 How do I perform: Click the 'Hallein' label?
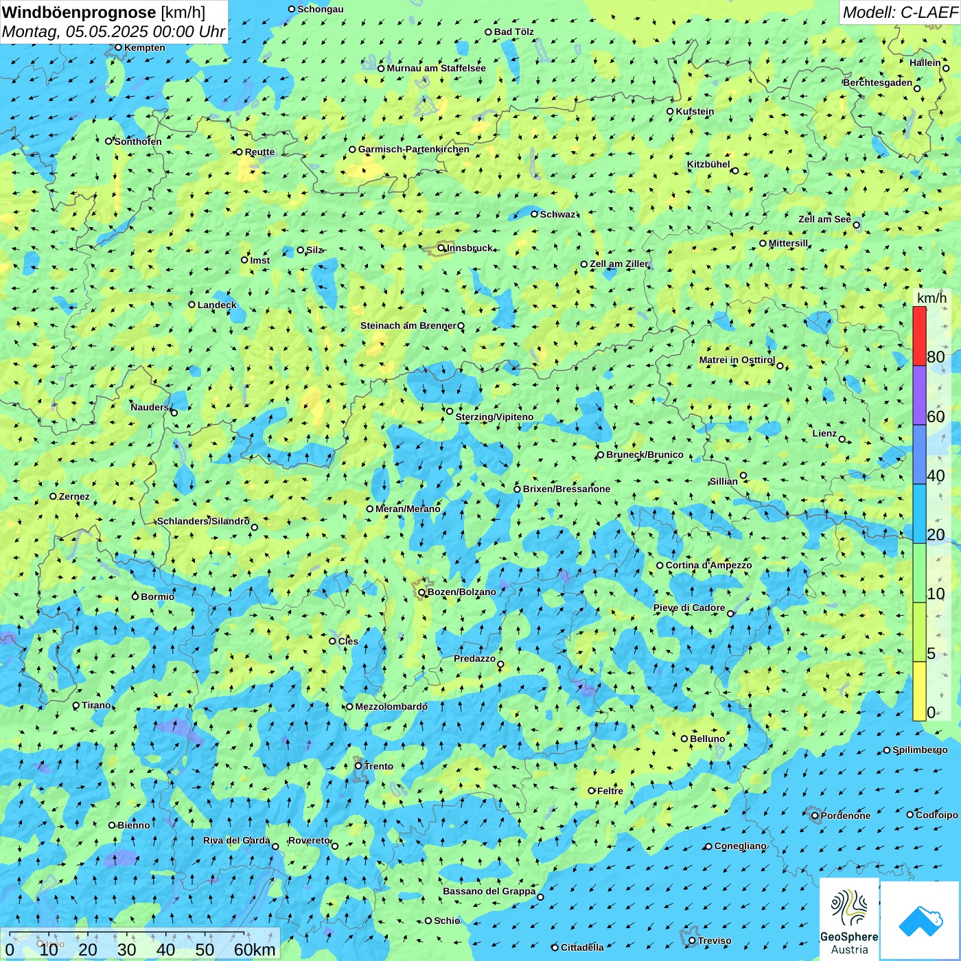coord(925,62)
